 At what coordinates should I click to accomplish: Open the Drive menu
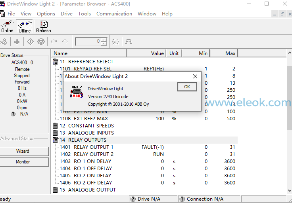pyautogui.click(x=67, y=14)
